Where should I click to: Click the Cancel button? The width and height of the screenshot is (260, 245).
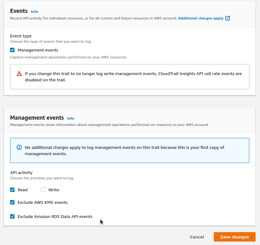(197, 237)
